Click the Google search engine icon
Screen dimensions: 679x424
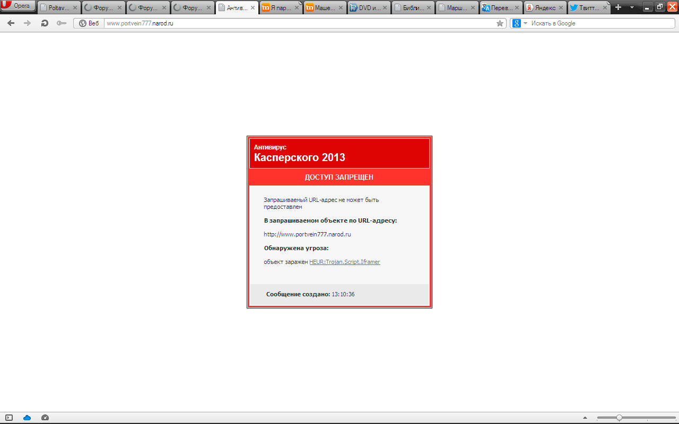(x=517, y=23)
